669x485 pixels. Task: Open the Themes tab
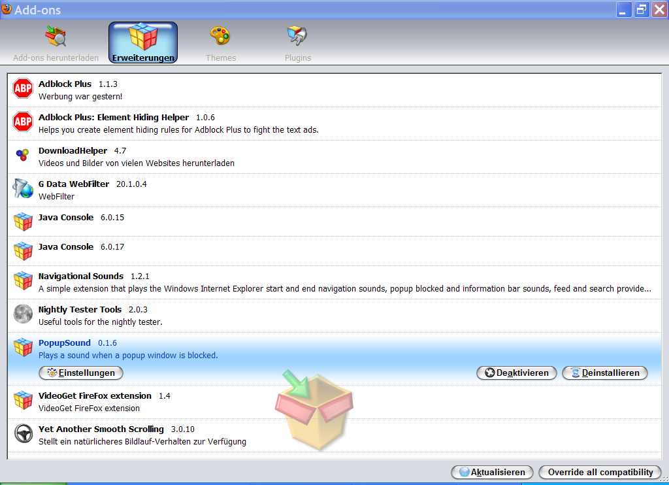(220, 43)
